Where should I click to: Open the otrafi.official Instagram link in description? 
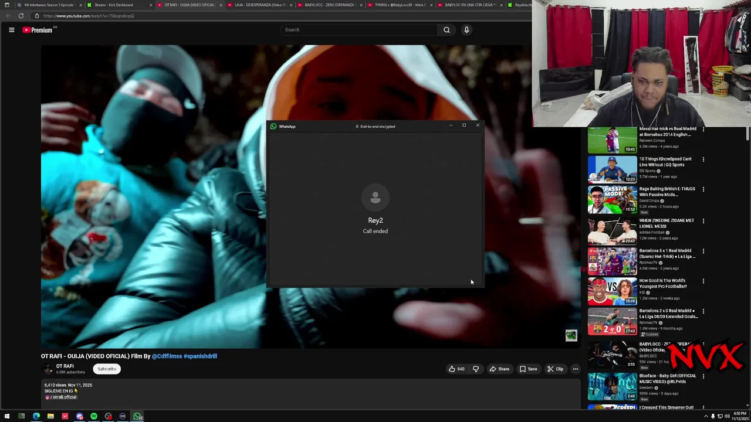(x=61, y=397)
